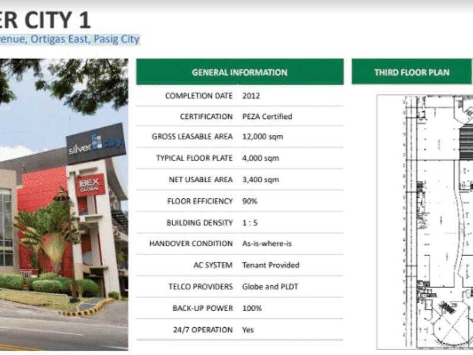Image resolution: width=473 pixels, height=355 pixels.
Task: Select the TYPICAL FLOOR PLATE label
Action: pyautogui.click(x=194, y=158)
